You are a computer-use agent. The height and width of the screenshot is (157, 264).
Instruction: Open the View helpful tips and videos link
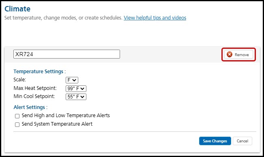click(x=155, y=18)
